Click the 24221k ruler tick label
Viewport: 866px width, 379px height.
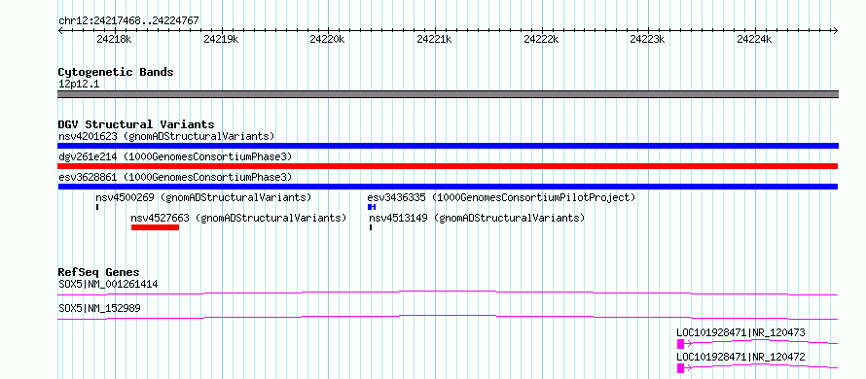tap(434, 39)
